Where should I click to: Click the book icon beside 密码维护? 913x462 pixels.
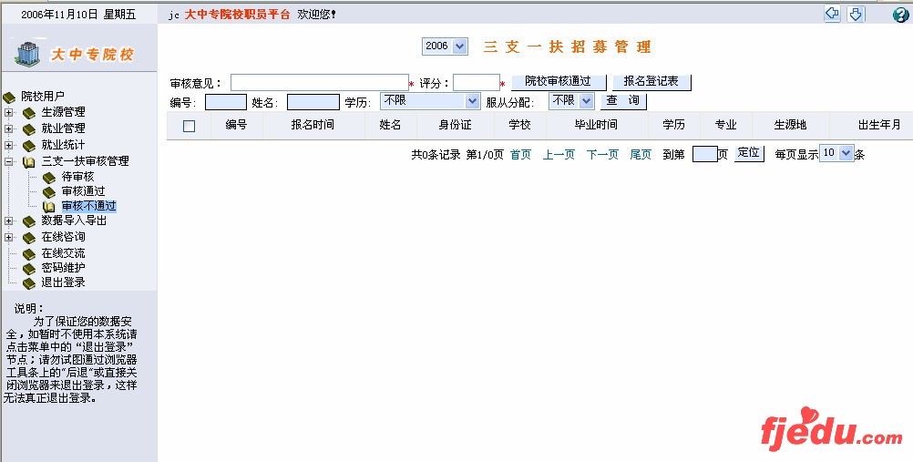tap(29, 268)
